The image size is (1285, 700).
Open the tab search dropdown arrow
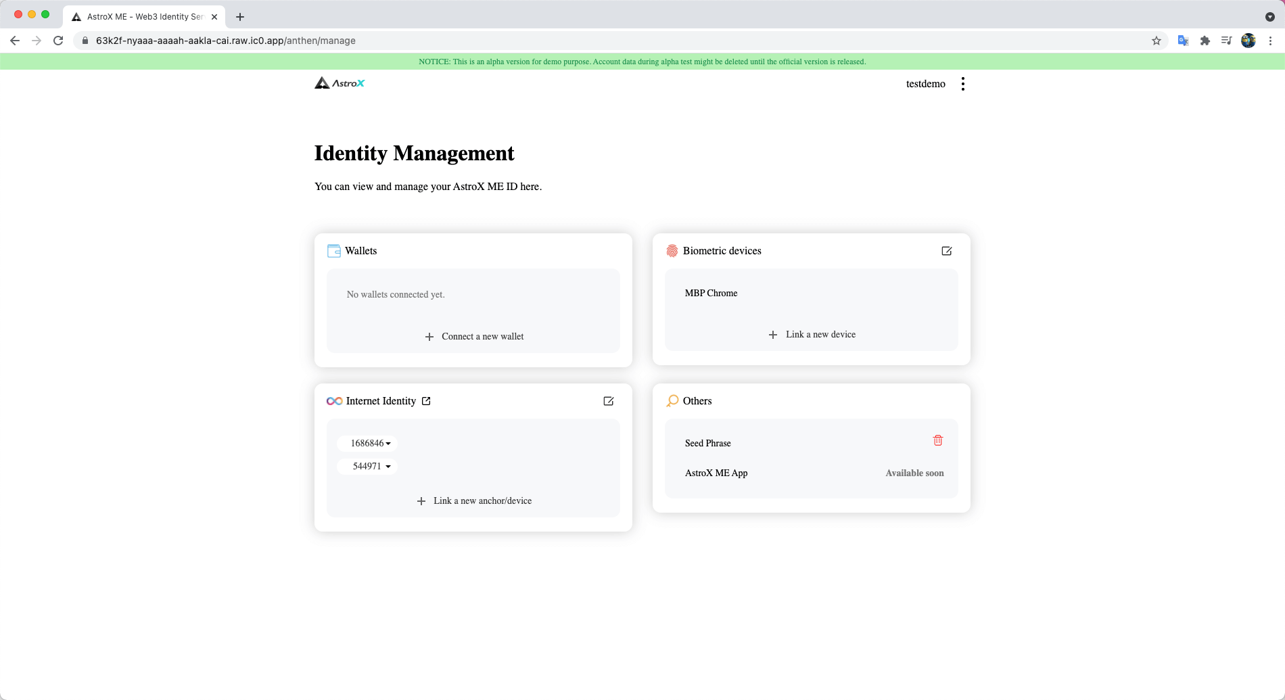click(x=1270, y=17)
